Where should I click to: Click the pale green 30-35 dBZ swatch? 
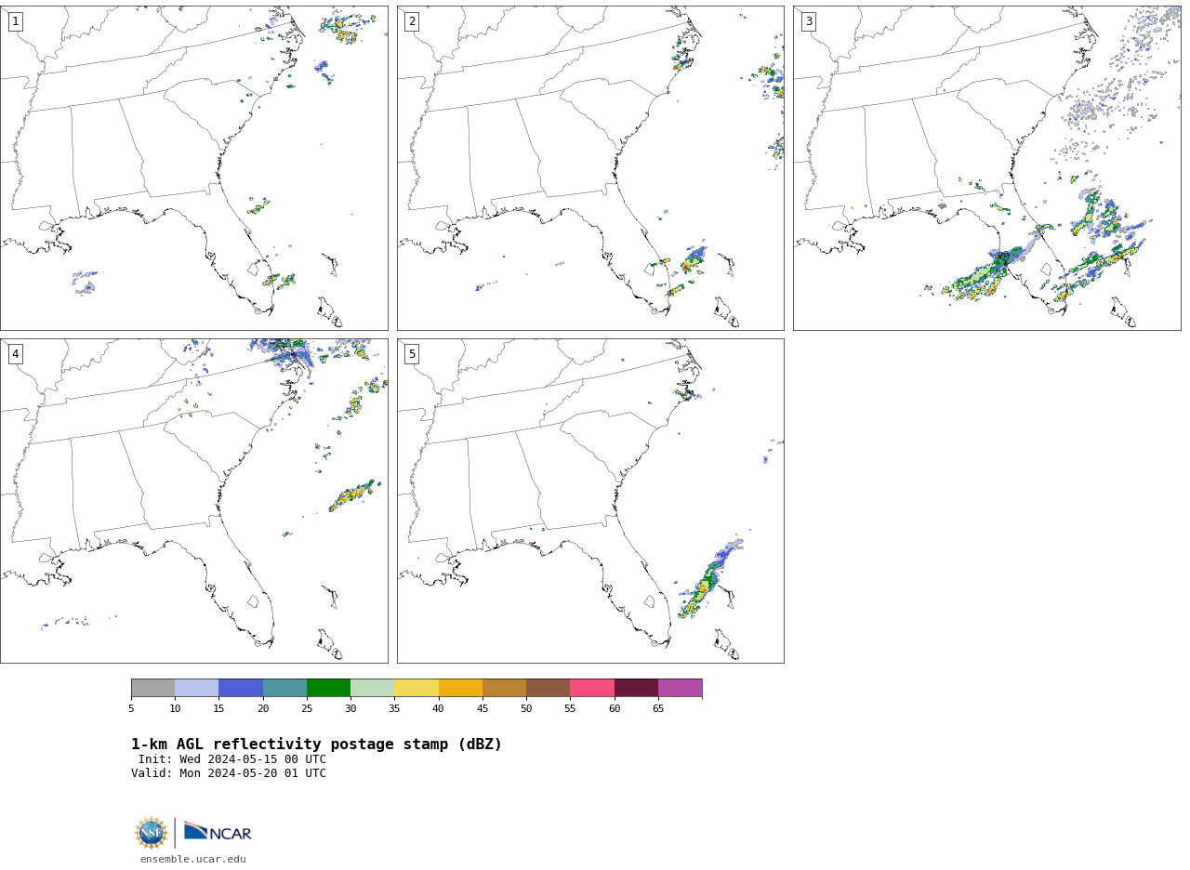click(x=372, y=688)
